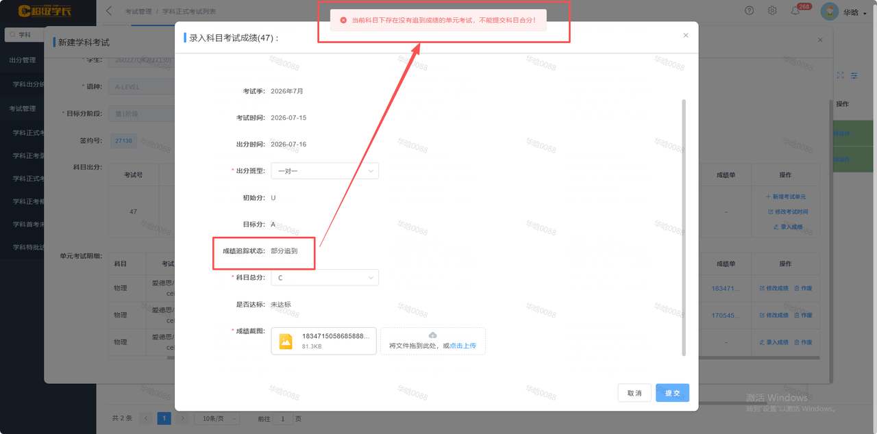
Task: Open the help question-mark icon
Action: [x=750, y=10]
